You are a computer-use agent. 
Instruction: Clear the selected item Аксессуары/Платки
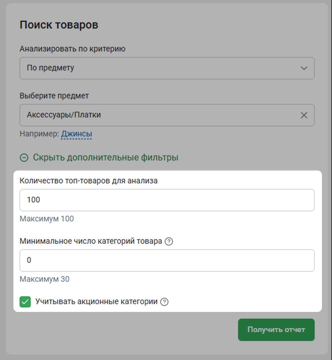(x=304, y=115)
